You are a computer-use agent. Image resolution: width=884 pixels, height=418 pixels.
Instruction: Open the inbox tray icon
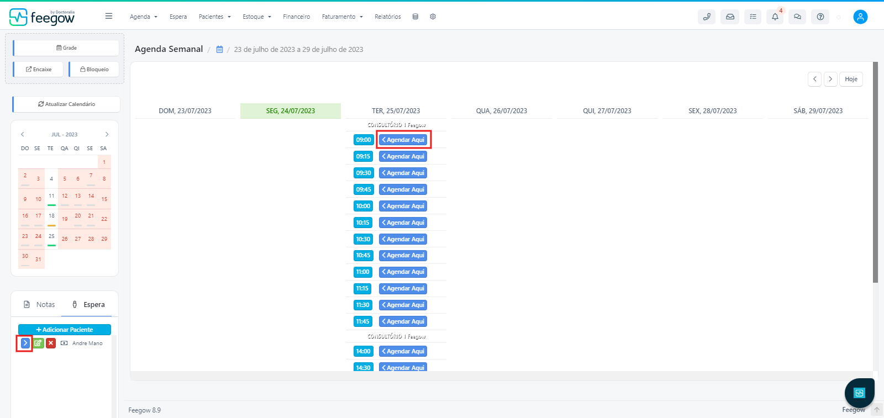(730, 17)
